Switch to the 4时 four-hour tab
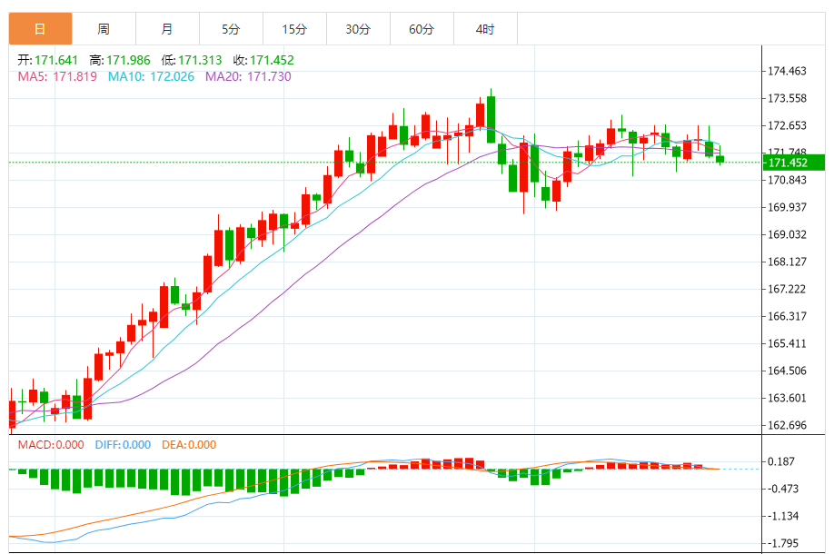The width and height of the screenshot is (834, 554). [x=485, y=29]
